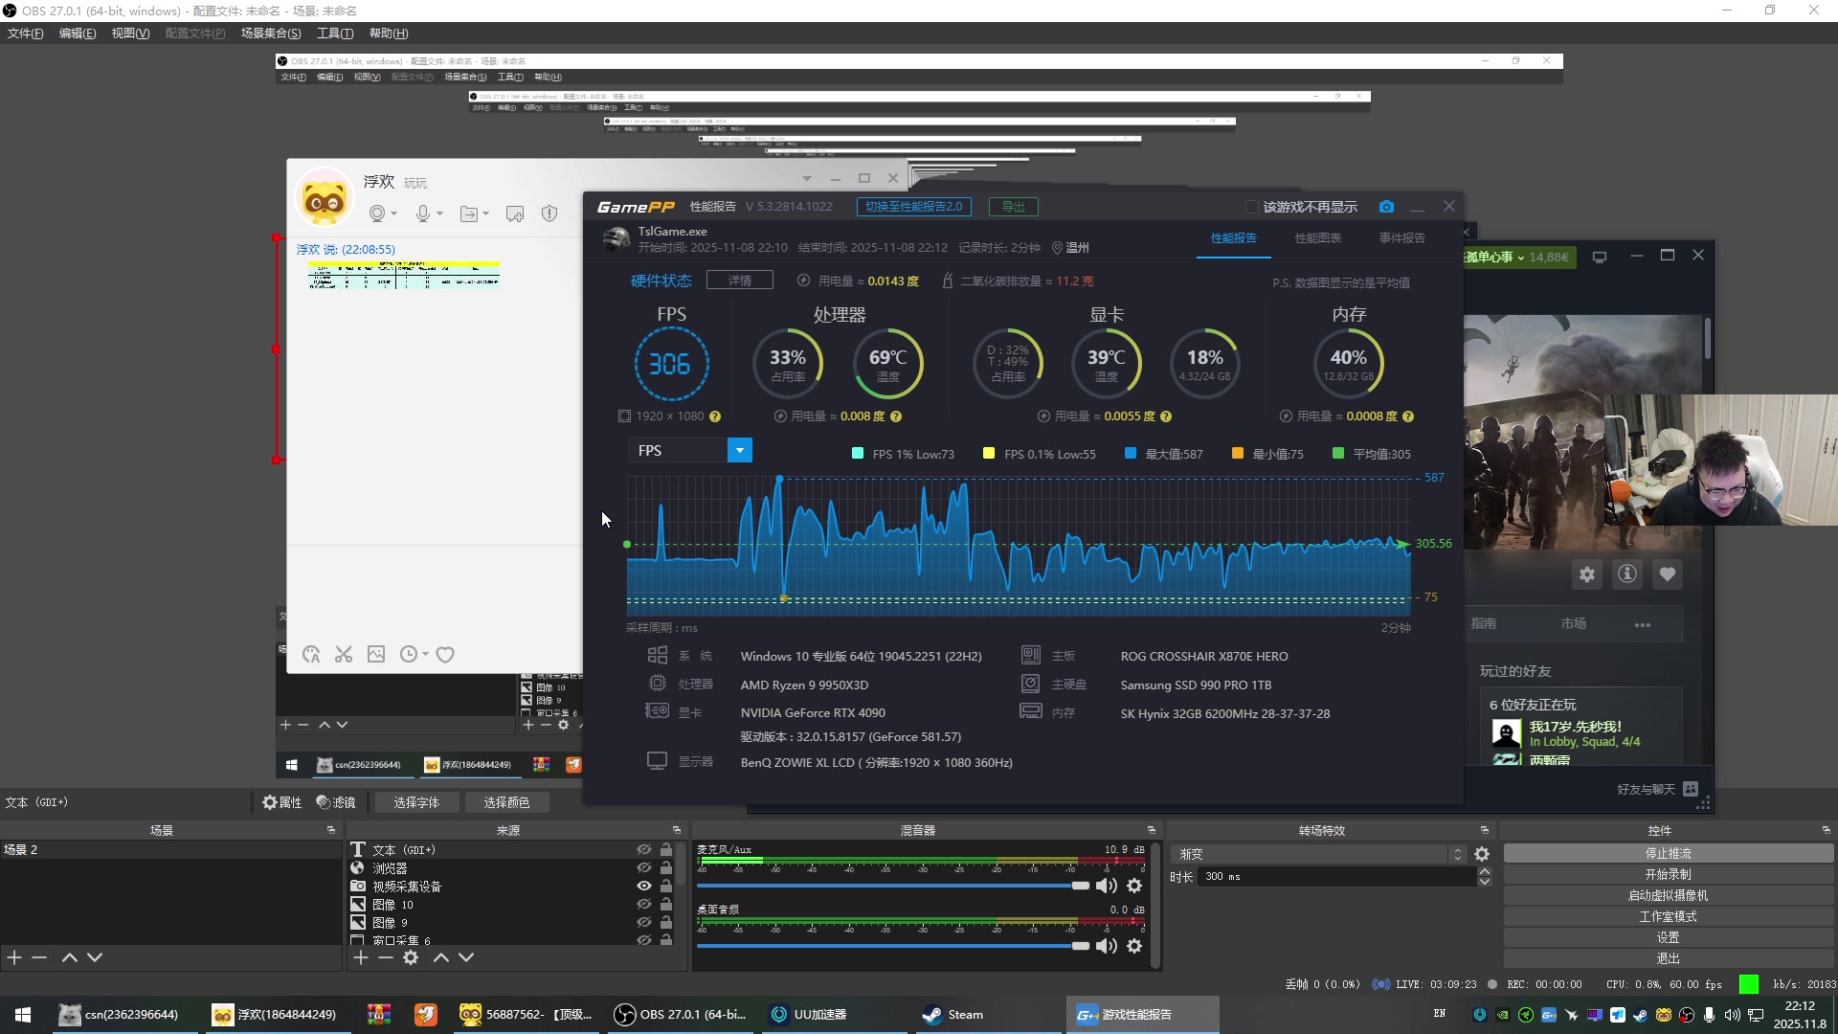
Task: Open Steam from the Windows taskbar
Action: (x=953, y=1015)
